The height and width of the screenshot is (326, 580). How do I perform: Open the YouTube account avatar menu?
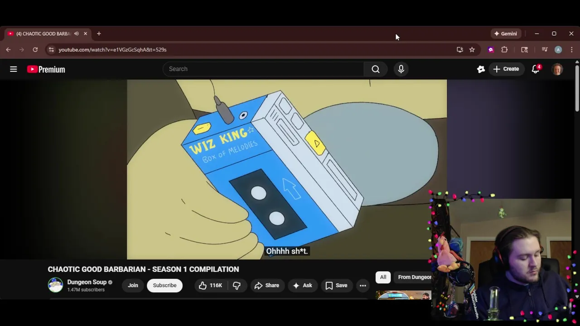tap(557, 69)
